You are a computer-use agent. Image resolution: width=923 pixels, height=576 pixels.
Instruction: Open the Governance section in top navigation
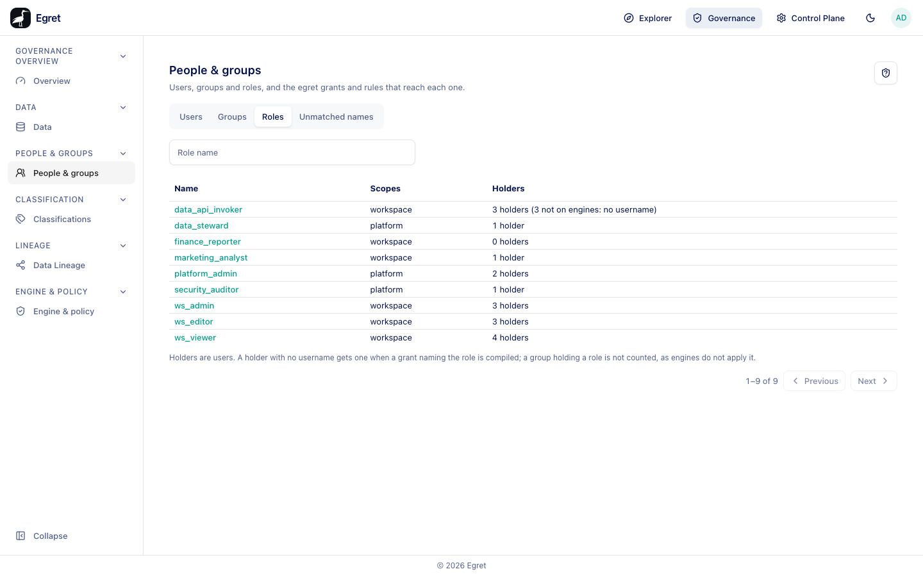pos(724,18)
